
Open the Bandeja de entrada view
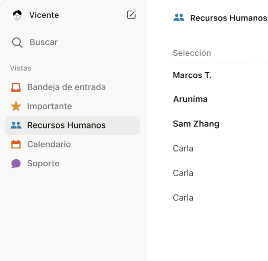coord(72,87)
